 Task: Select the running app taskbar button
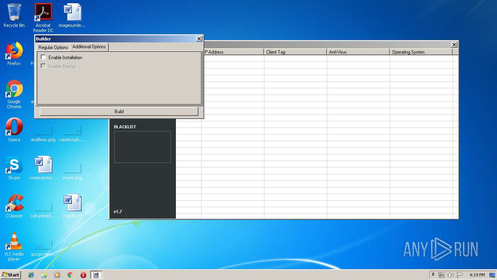tap(96, 275)
